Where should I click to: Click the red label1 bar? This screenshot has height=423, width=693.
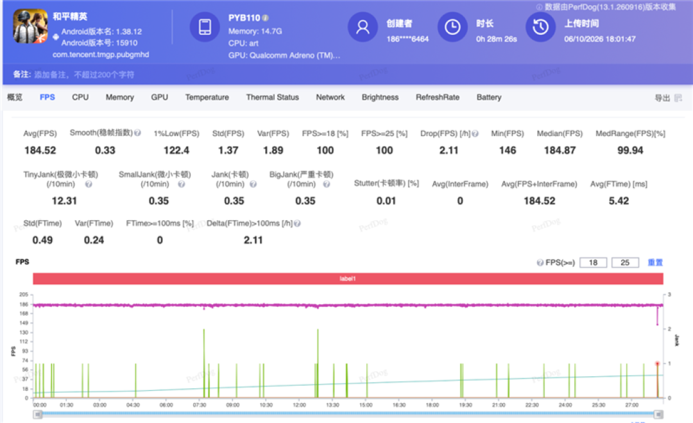348,279
